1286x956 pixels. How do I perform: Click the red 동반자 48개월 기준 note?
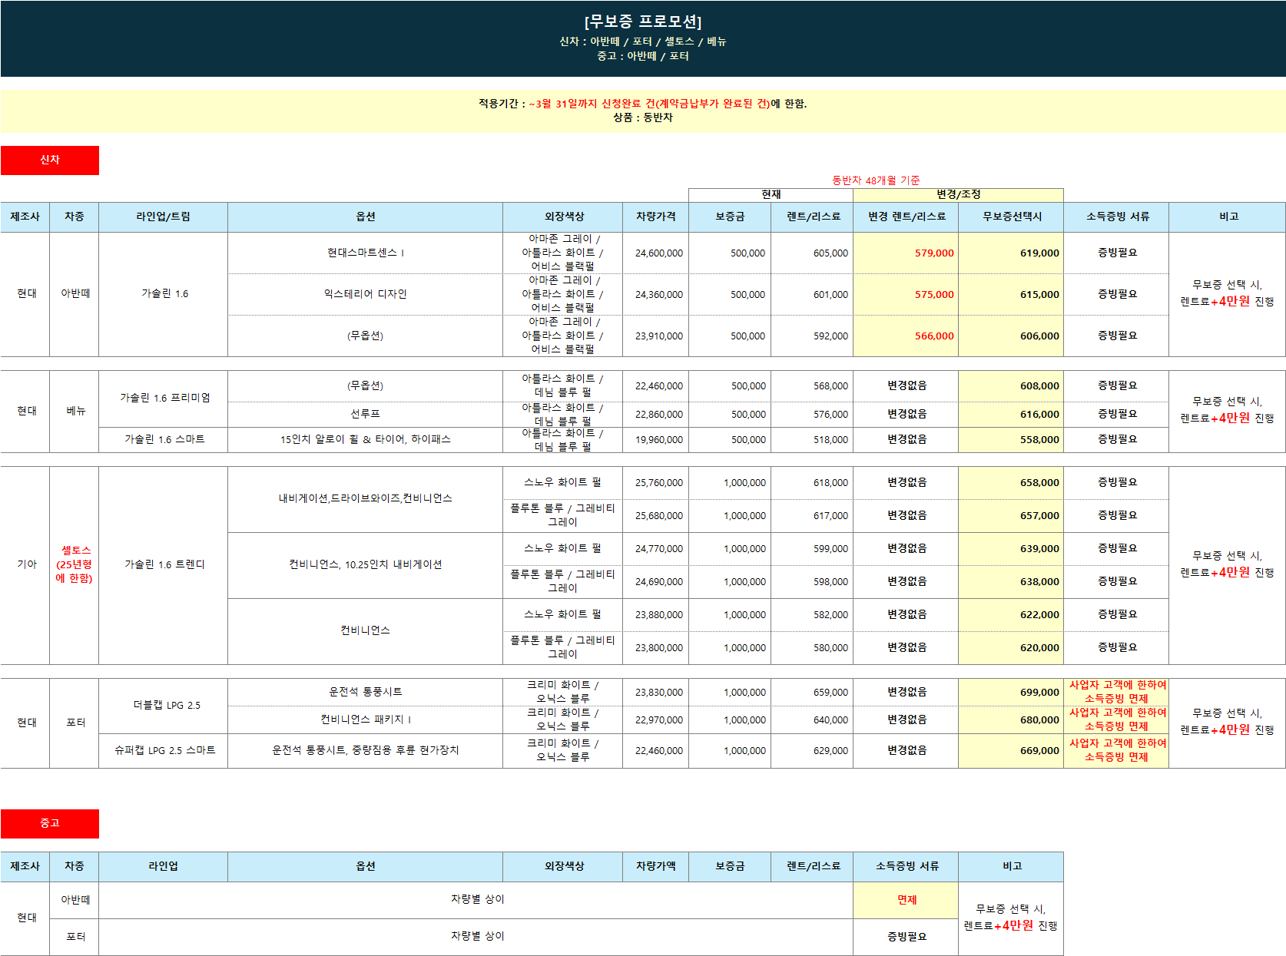(875, 180)
